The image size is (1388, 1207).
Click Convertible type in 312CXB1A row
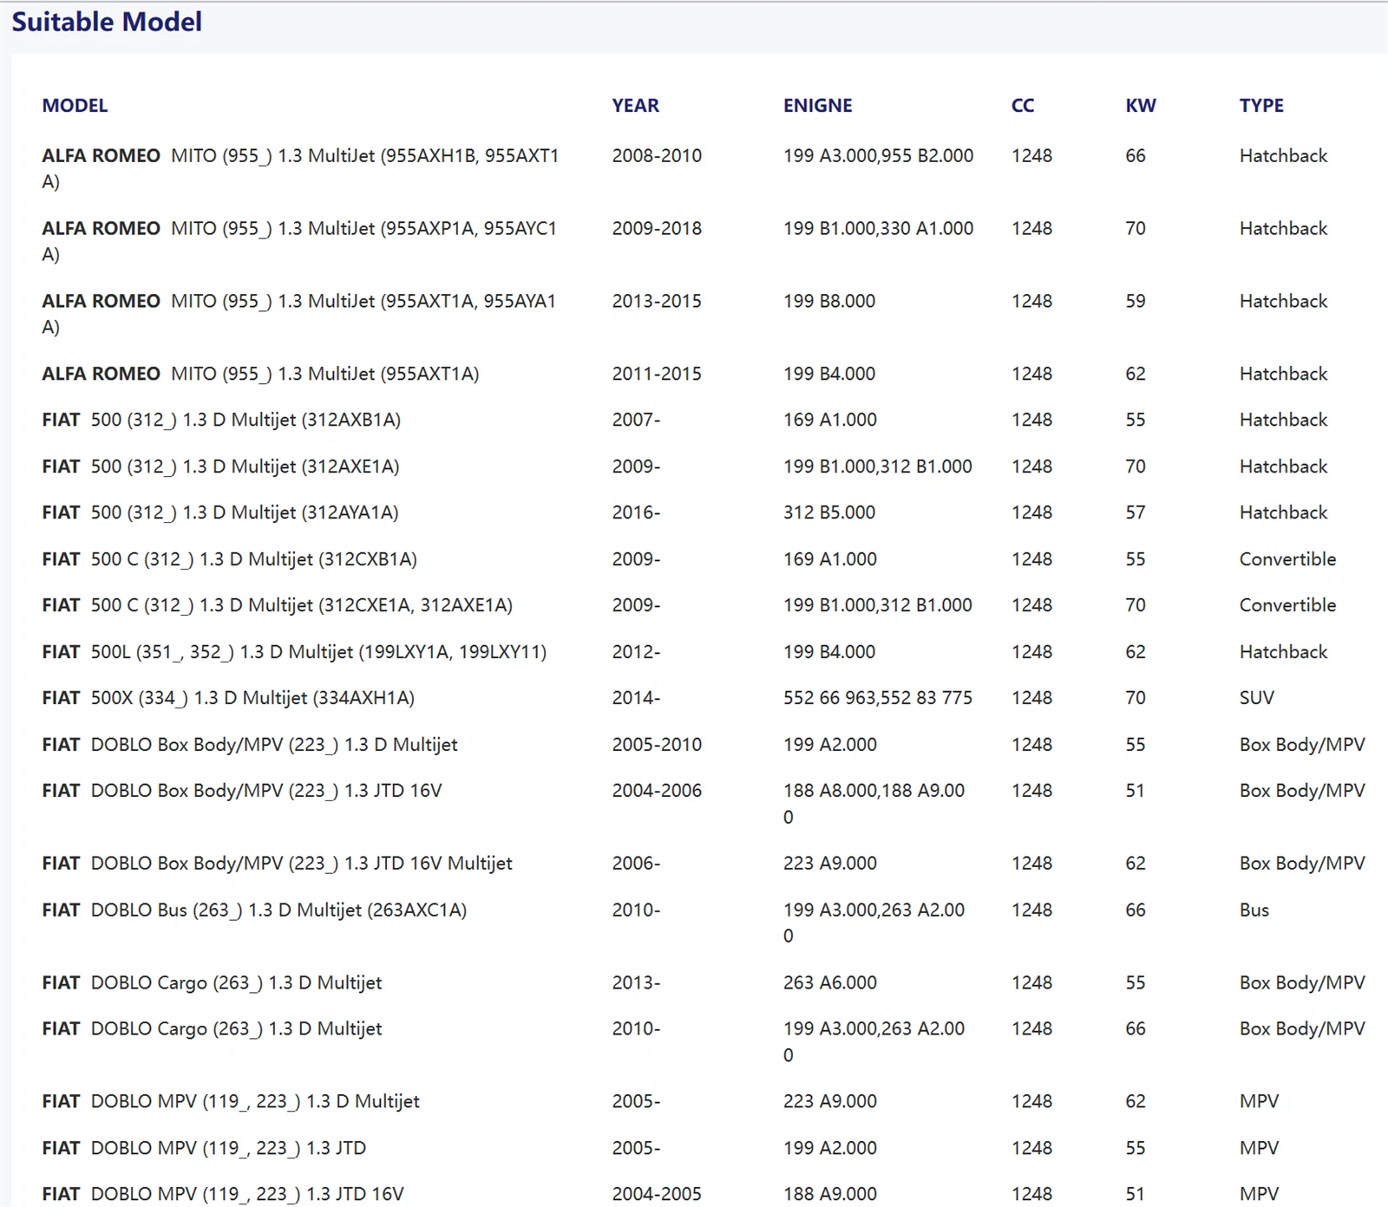pos(1287,560)
